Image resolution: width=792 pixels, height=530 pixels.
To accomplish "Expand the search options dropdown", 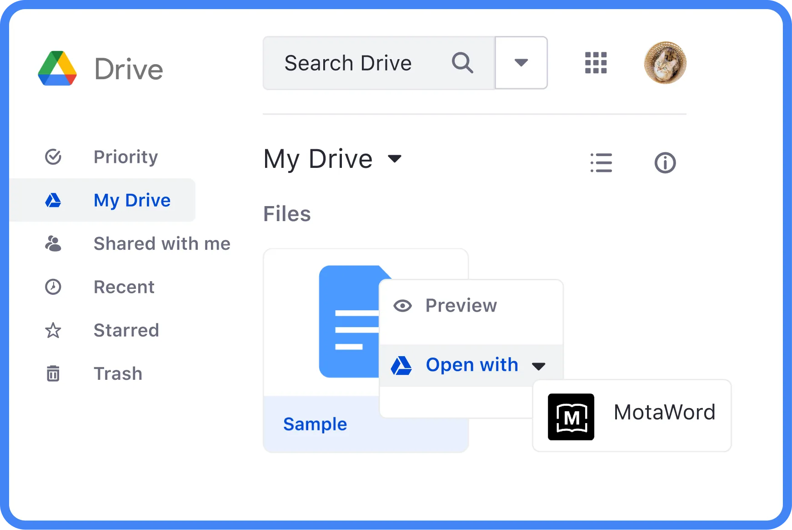I will tap(521, 63).
